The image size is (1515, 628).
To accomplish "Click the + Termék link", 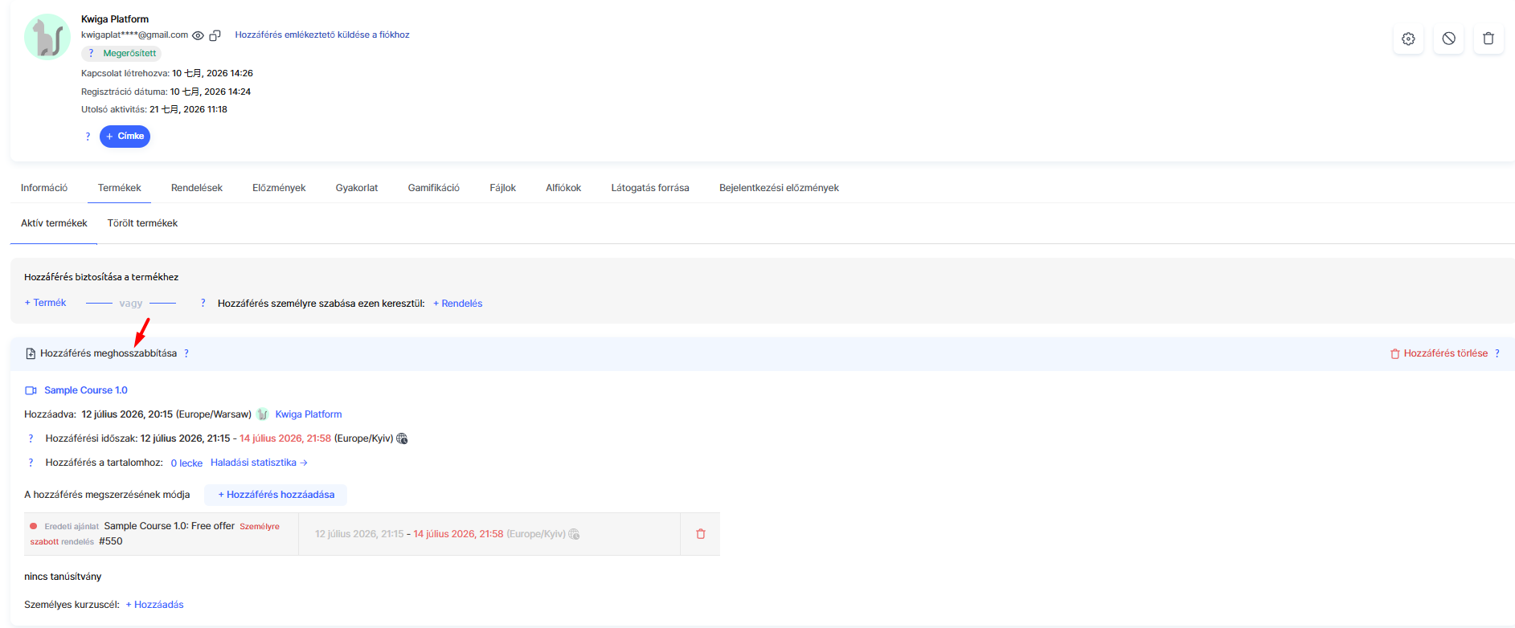I will pyautogui.click(x=45, y=303).
